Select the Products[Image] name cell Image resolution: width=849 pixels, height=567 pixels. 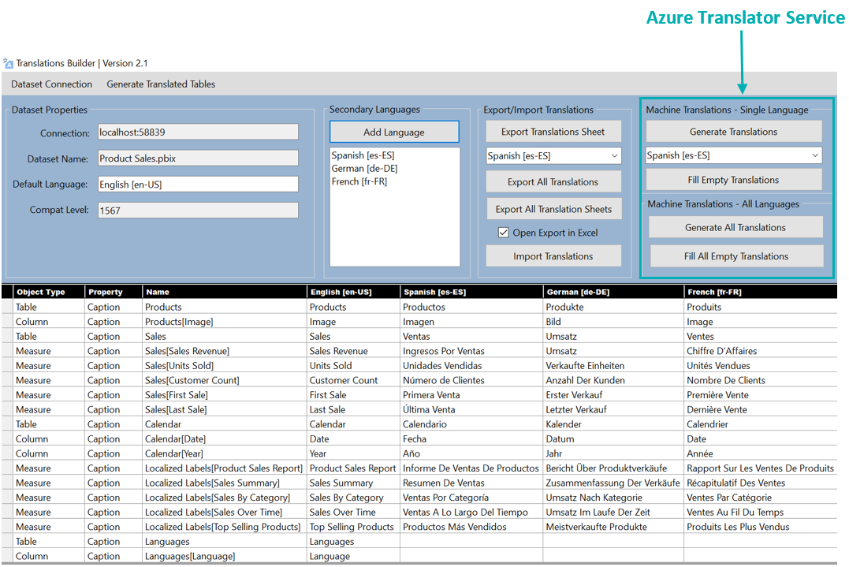[x=224, y=322]
